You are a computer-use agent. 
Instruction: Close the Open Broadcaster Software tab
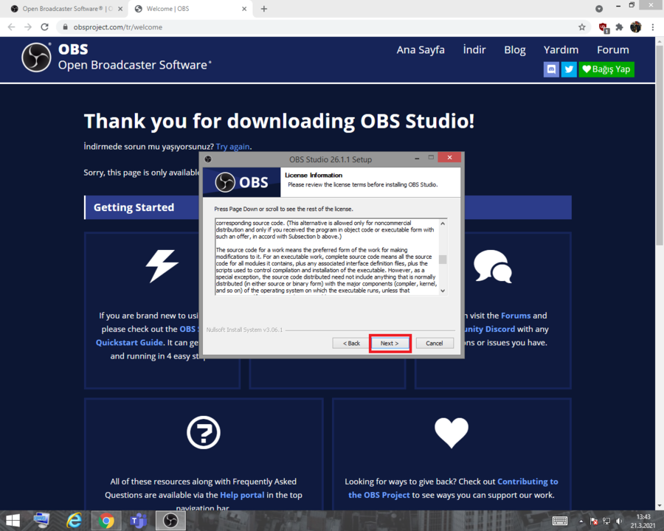(120, 9)
